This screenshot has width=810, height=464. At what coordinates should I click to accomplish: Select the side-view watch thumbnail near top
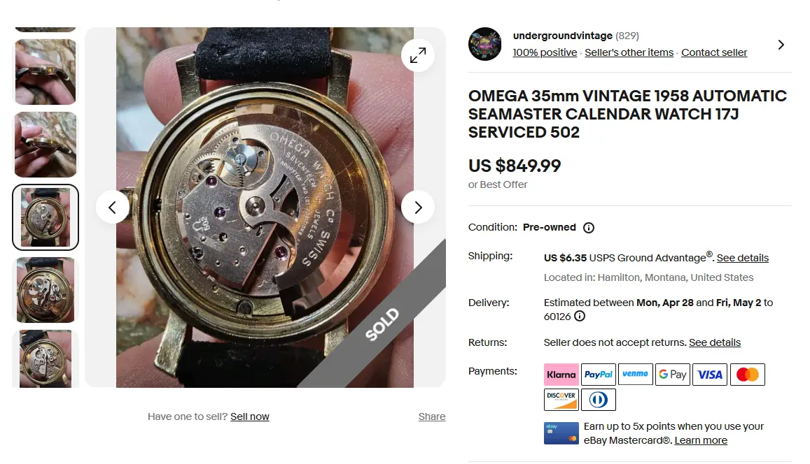coord(46,72)
